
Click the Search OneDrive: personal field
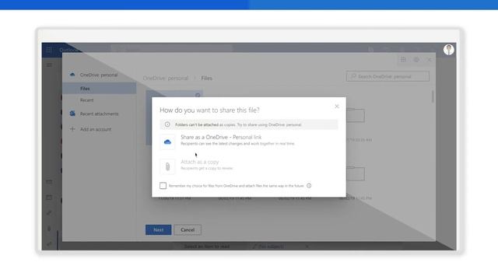coord(388,76)
